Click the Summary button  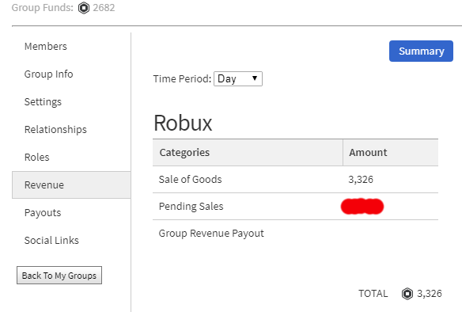pos(421,51)
